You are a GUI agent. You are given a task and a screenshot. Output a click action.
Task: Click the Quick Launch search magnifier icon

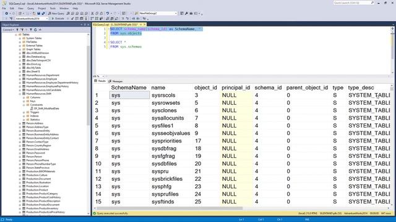[x=372, y=2]
